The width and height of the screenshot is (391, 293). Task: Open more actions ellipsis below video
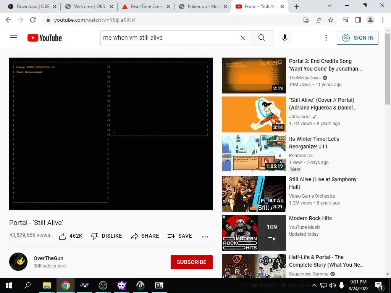coord(205,237)
